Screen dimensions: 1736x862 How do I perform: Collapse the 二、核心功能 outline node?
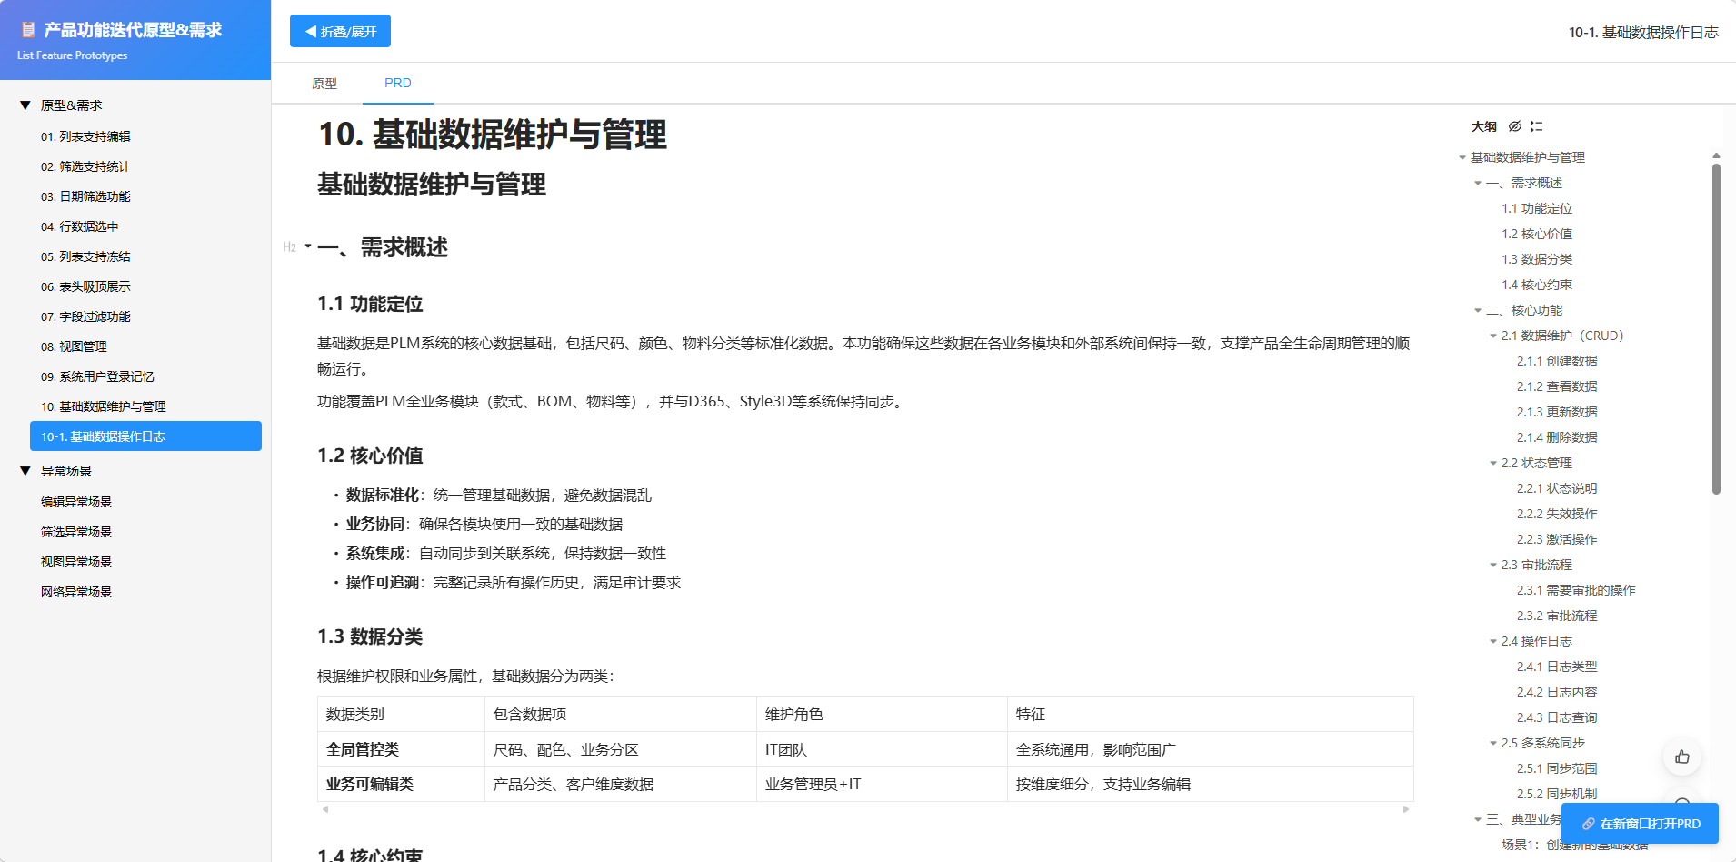1477,311
